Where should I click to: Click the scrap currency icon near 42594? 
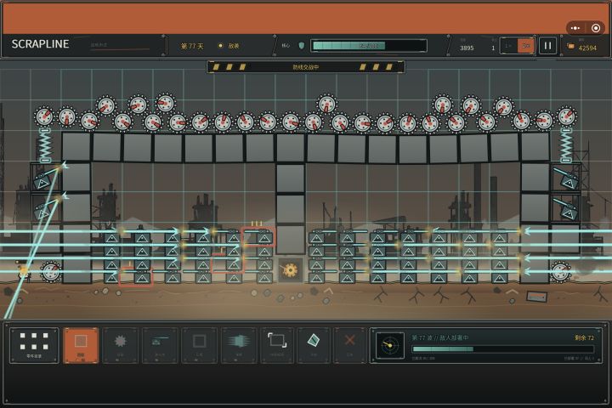pyautogui.click(x=570, y=47)
